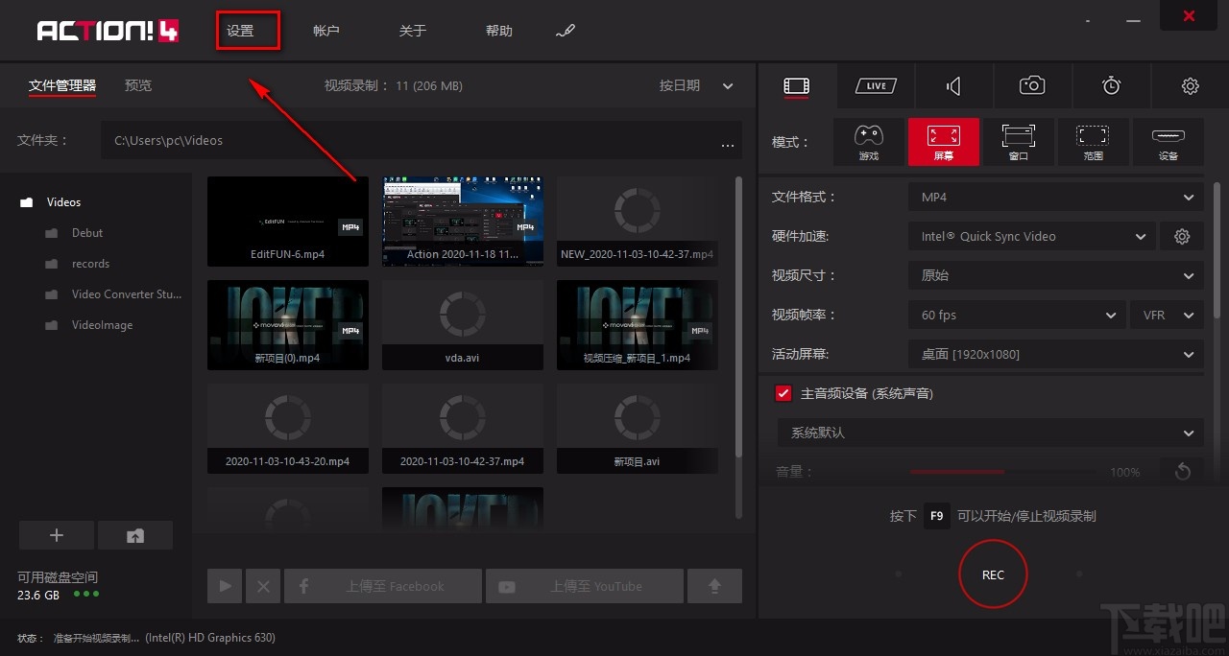The image size is (1229, 656).
Task: Click upload to YouTube button
Action: point(584,586)
